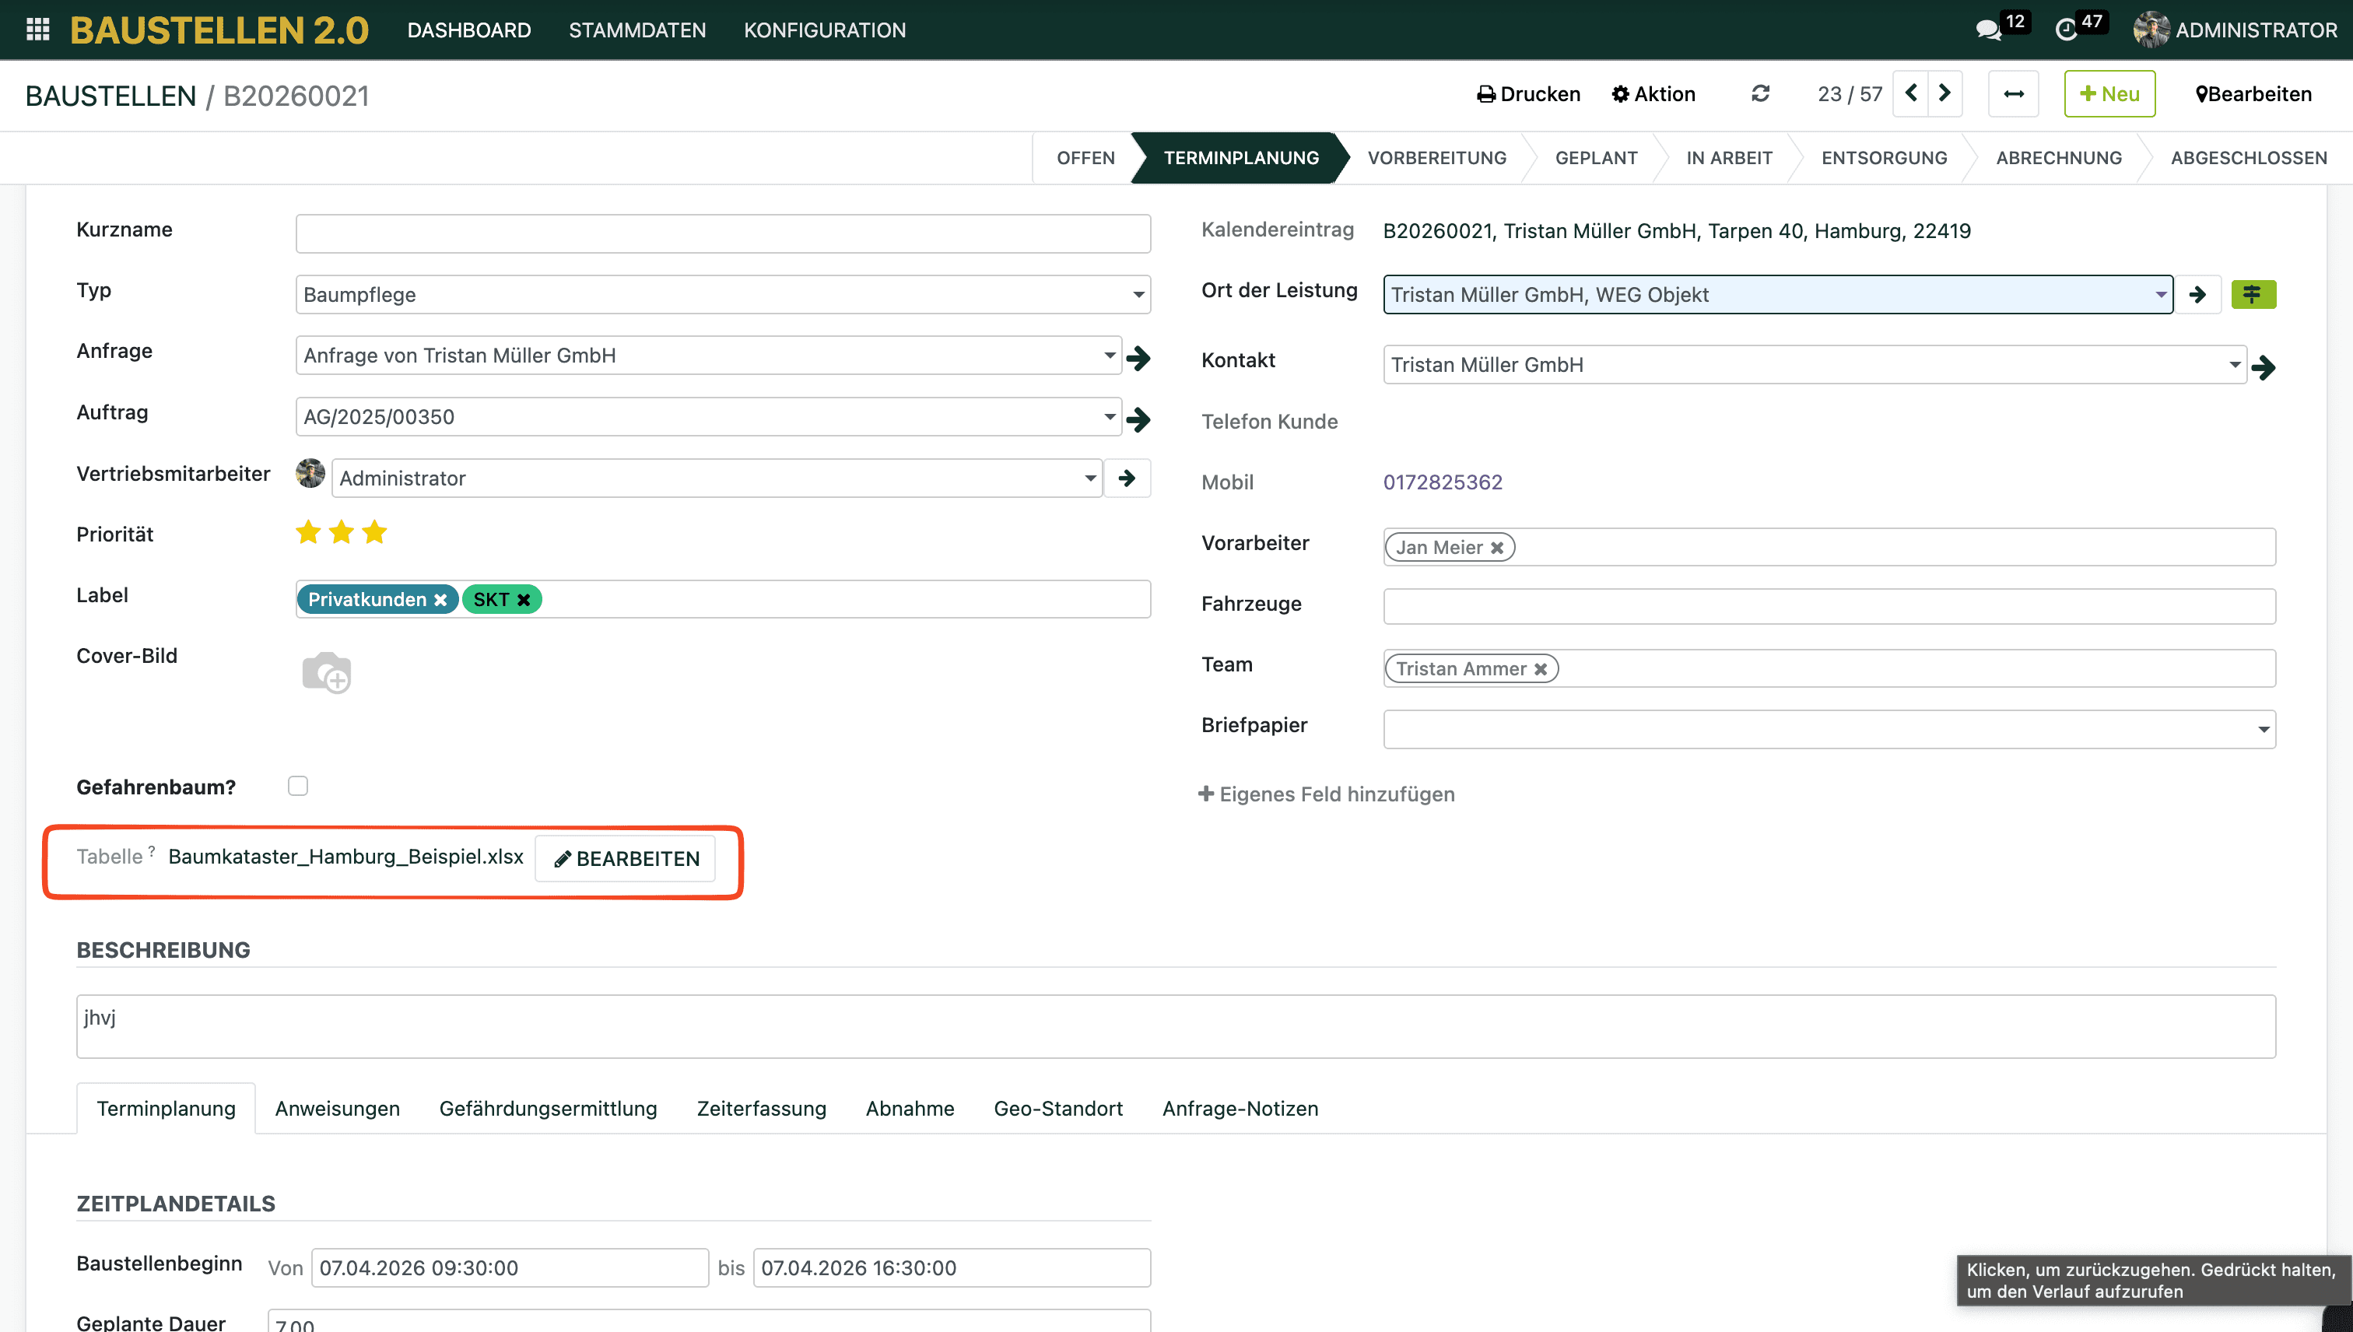The width and height of the screenshot is (2353, 1332).
Task: Expand the Typ Baumpflege dropdown
Action: tap(1138, 295)
